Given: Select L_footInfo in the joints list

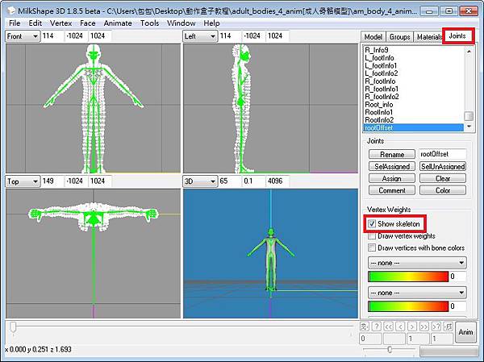Looking at the screenshot, I should tap(414, 58).
